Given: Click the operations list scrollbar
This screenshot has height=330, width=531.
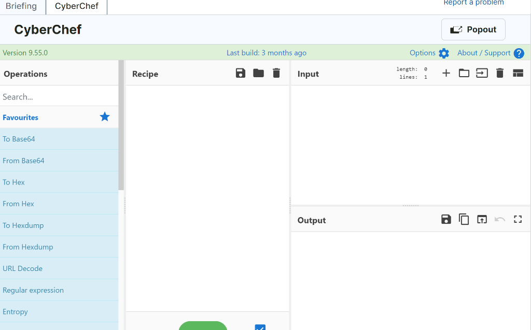Looking at the screenshot, I should click(121, 125).
